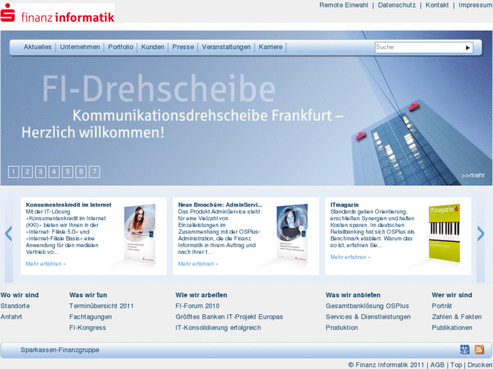The height and width of the screenshot is (369, 493).
Task: Show banner slide 2
Action: pos(27,172)
